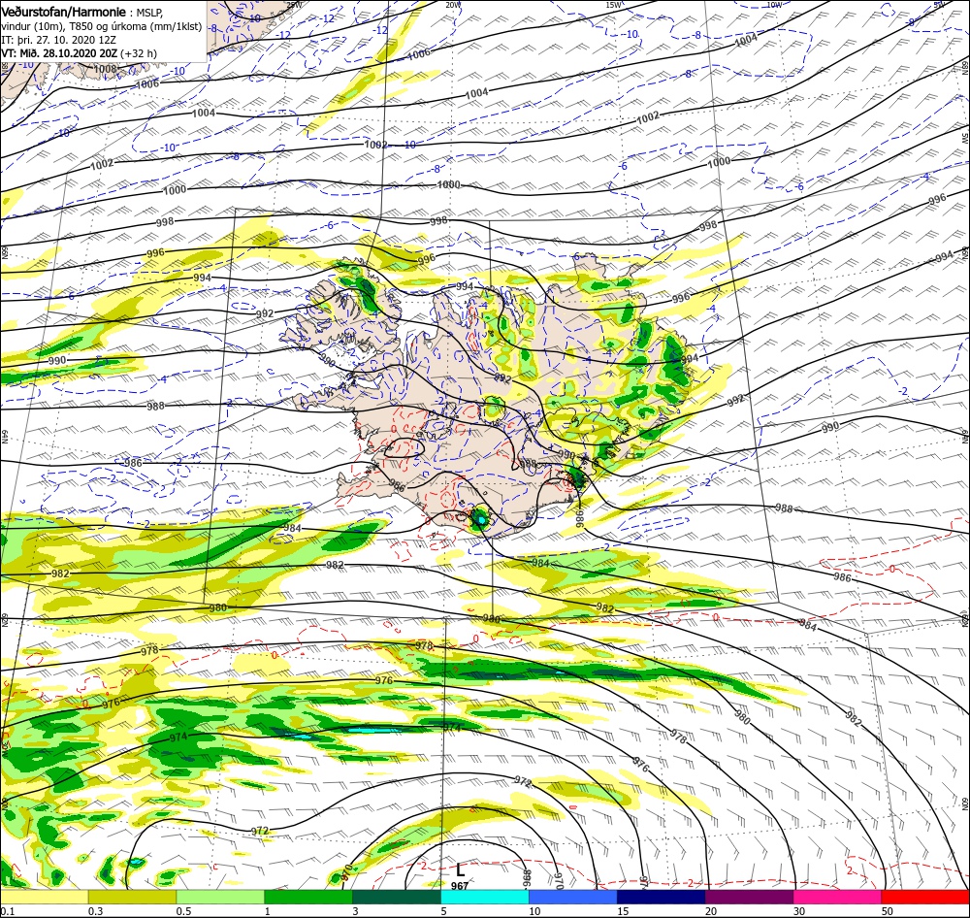Click the '50' legend scale value
The height and width of the screenshot is (918, 970).
(x=888, y=911)
